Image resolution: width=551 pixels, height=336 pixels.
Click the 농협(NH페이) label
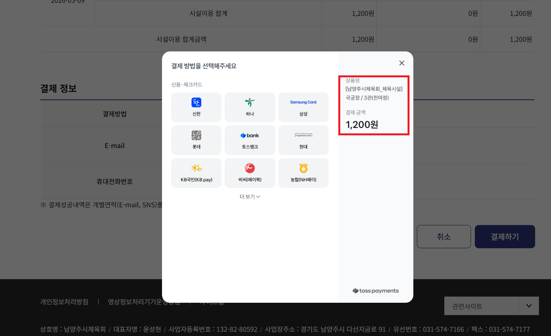click(x=303, y=180)
